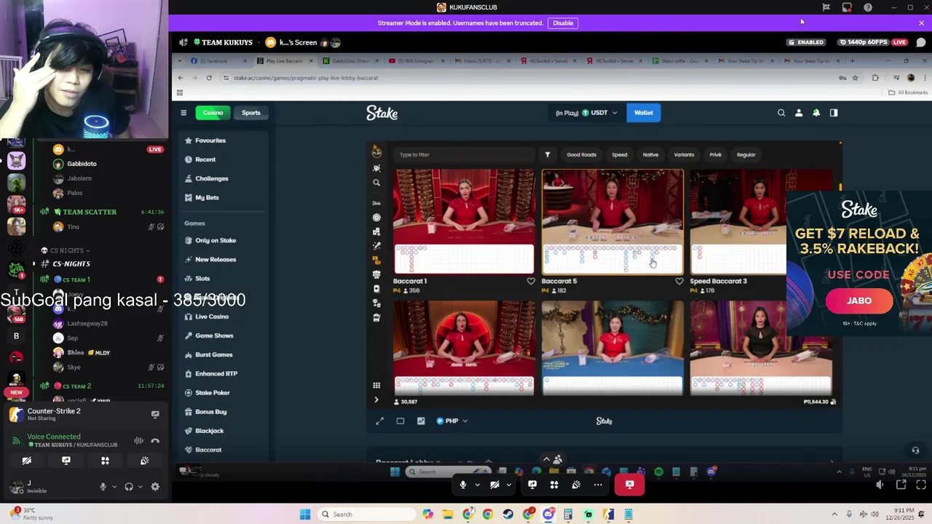932x524 pixels.
Task: Toggle camera on stream call bar
Action: pos(494,485)
